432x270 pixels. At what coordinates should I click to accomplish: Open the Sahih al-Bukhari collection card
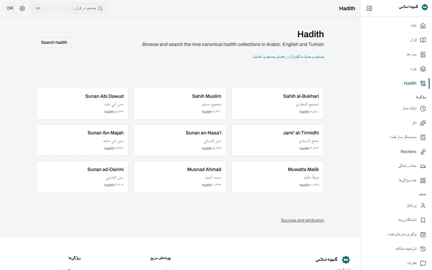(x=278, y=103)
